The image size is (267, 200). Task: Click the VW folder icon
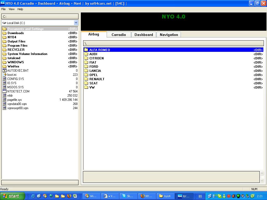coord(86,87)
